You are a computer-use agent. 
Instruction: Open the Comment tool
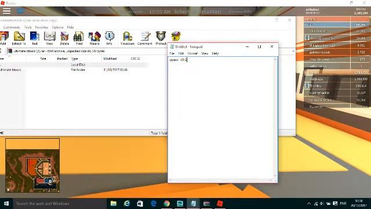tap(145, 38)
